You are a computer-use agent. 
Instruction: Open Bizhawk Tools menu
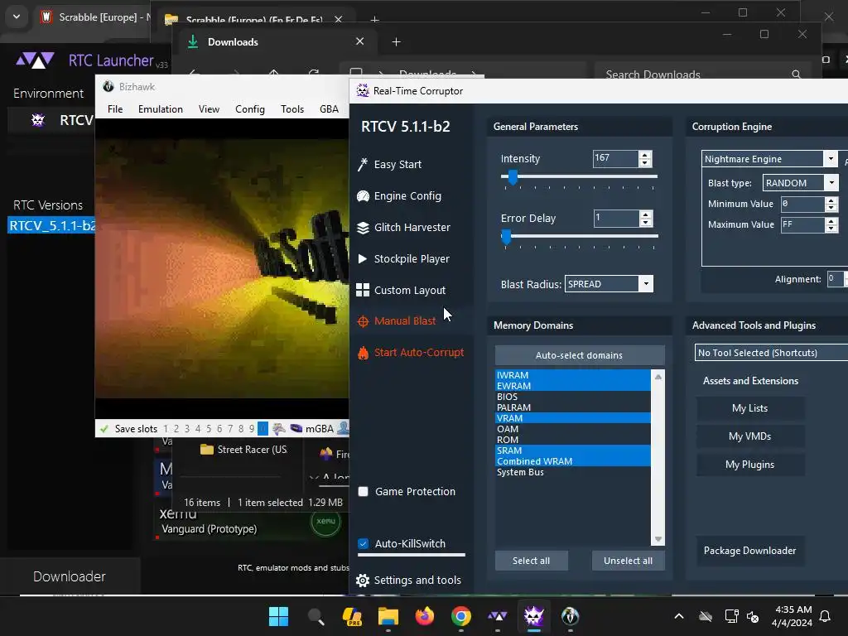click(x=292, y=109)
